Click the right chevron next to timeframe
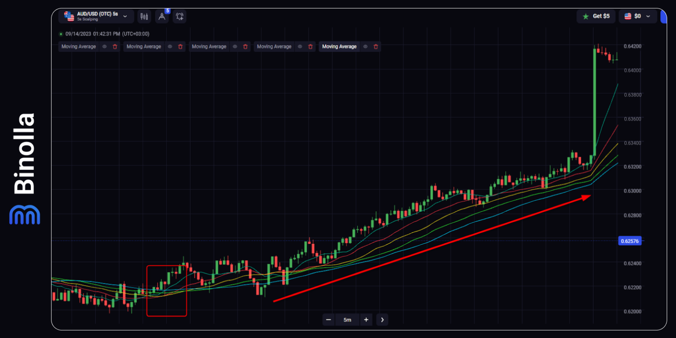The image size is (676, 338). (x=382, y=320)
